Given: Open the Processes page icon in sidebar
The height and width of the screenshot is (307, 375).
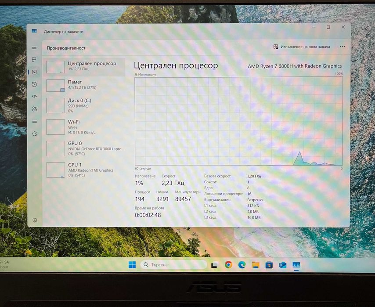Looking at the screenshot, I should point(34,59).
